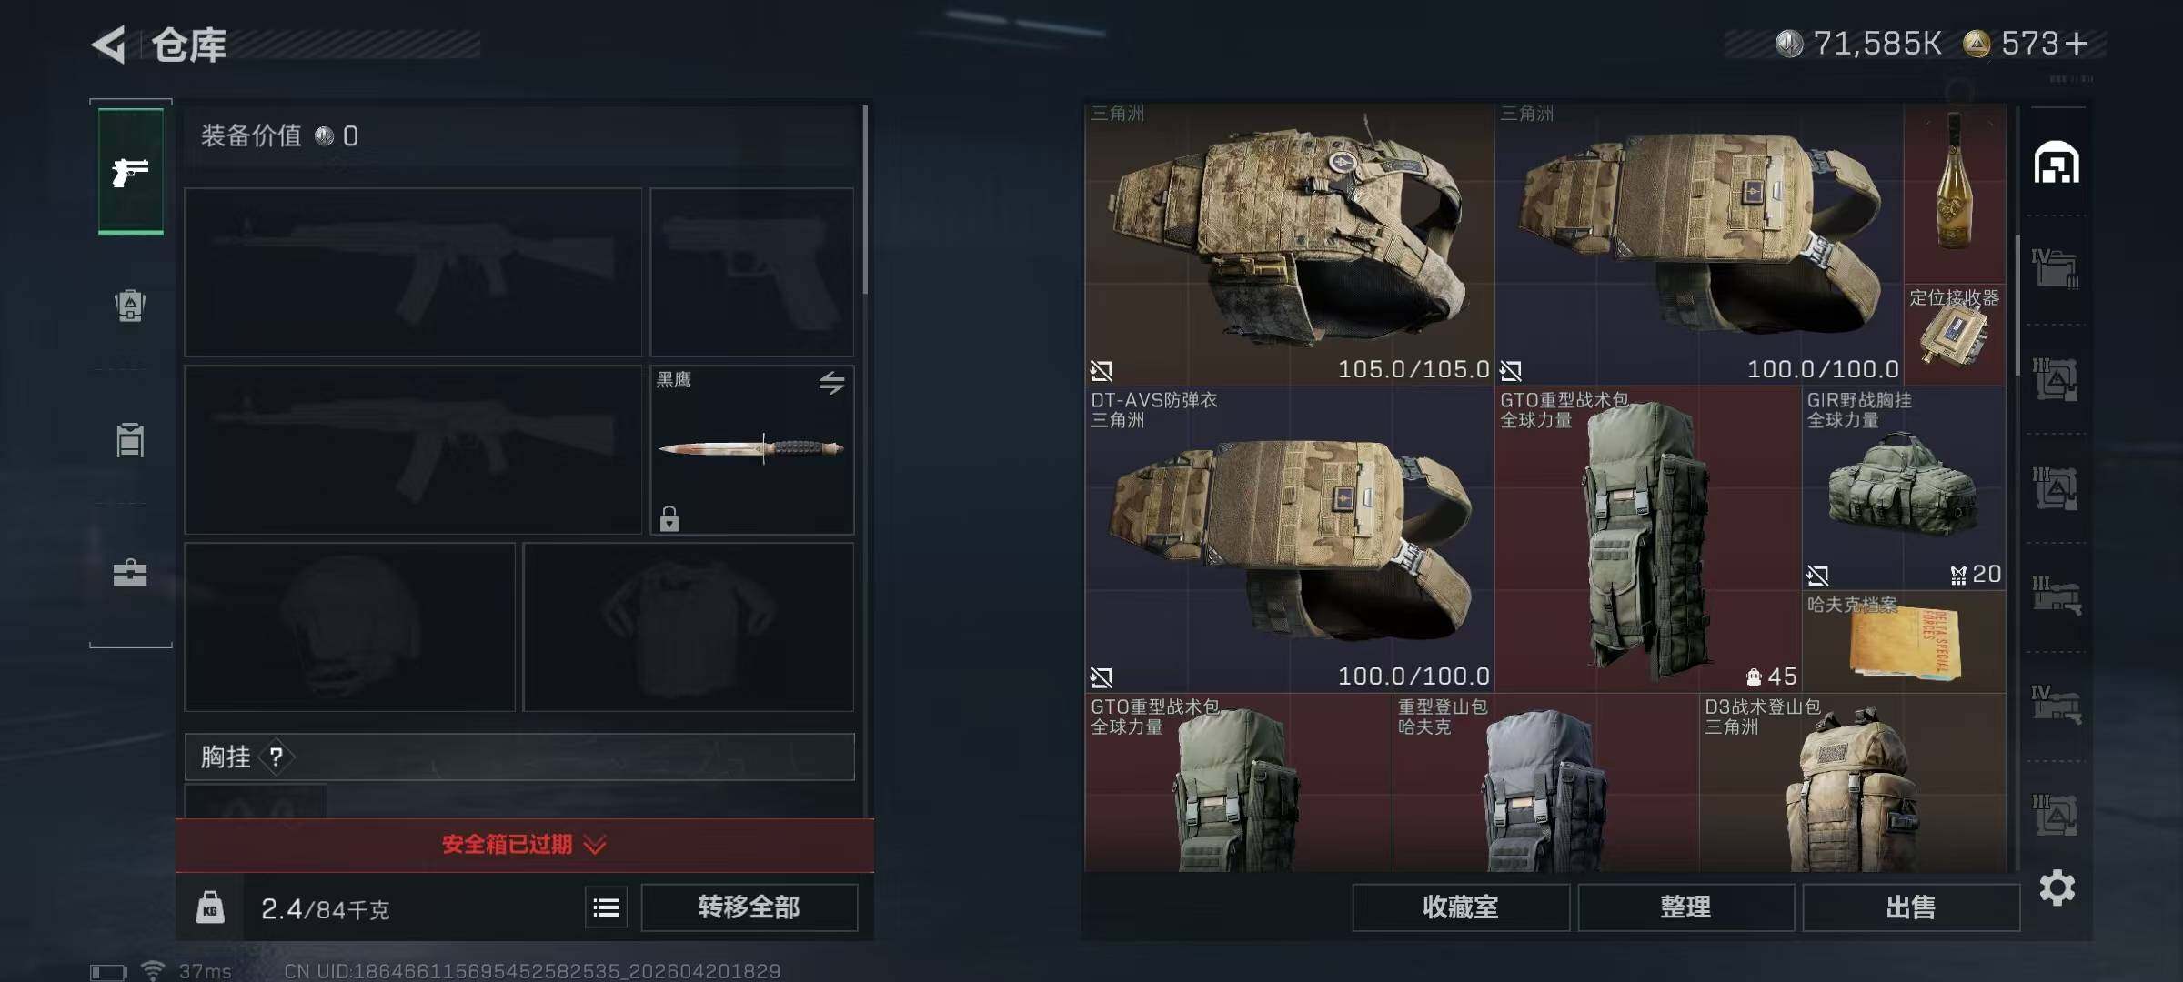Click 整理 to sort the stash
The height and width of the screenshot is (982, 2183).
click(1685, 907)
